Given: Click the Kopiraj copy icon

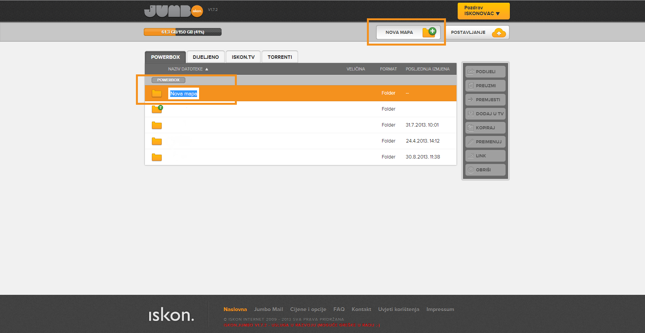Looking at the screenshot, I should [x=471, y=128].
